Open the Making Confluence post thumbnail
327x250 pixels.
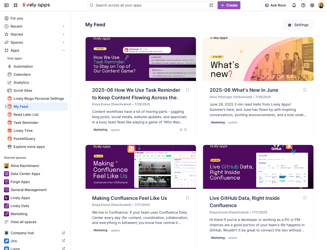coord(141,167)
